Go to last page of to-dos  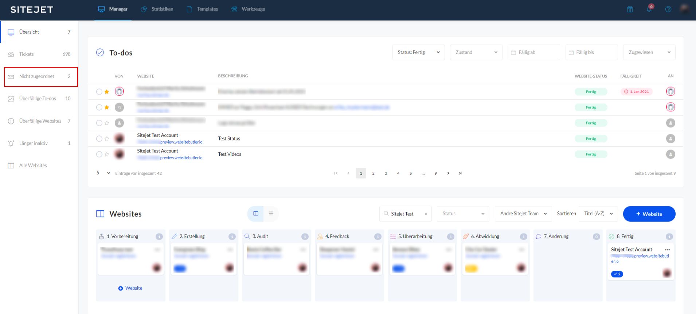461,173
